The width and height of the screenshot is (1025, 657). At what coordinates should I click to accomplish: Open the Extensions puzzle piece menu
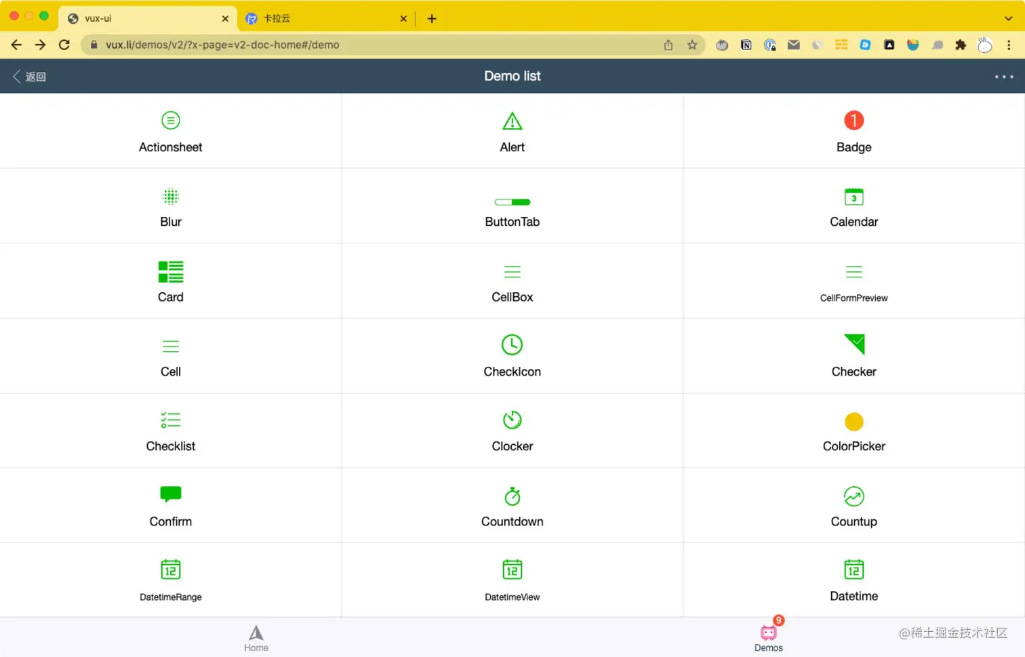(x=961, y=45)
